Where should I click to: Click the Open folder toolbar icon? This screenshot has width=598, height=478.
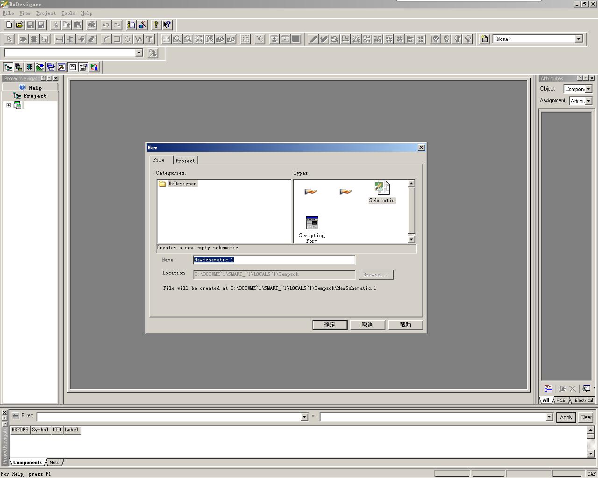[20, 25]
